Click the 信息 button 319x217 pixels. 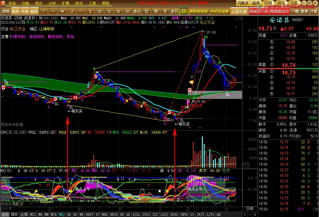256,3
